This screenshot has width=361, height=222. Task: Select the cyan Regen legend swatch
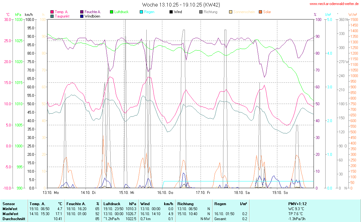click(141, 12)
